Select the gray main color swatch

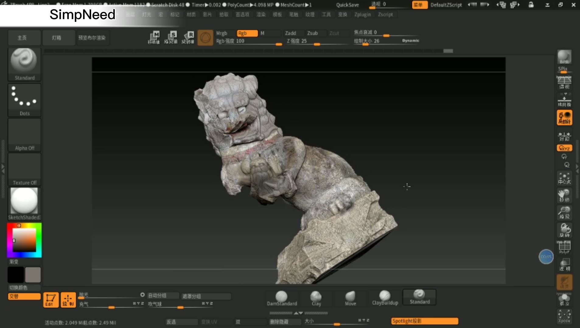(33, 275)
